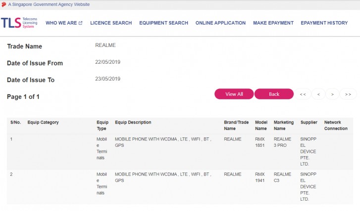Click the external link icon beside WHO WE ARE
Image resolution: width=360 pixels, height=211 pixels.
coord(80,23)
